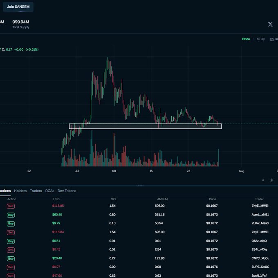Switch chart to MCap view
The width and height of the screenshot is (278, 278).
tap(261, 39)
